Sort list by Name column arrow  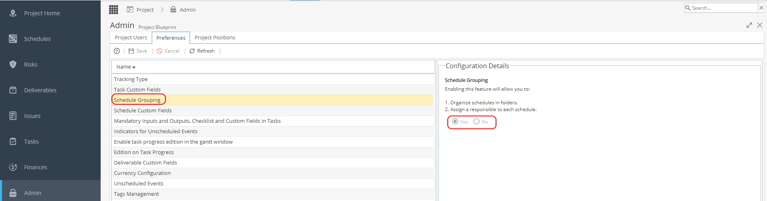click(x=134, y=67)
